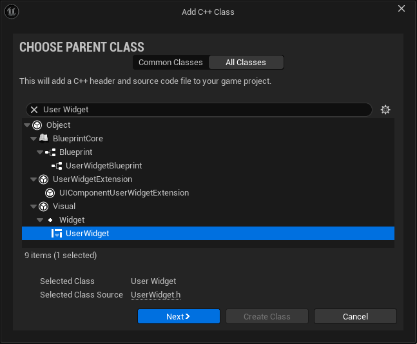Open class viewer settings gear

click(385, 110)
